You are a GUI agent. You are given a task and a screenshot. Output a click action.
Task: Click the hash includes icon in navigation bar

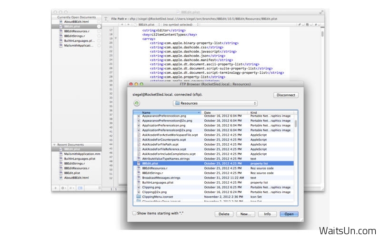[x=317, y=25]
